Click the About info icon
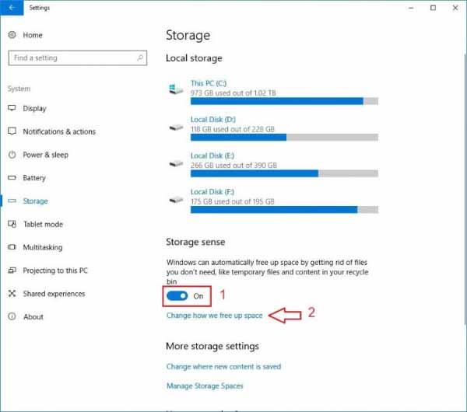This screenshot has width=467, height=412. coord(12,316)
